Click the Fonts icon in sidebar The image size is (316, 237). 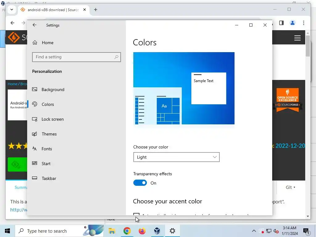35,149
